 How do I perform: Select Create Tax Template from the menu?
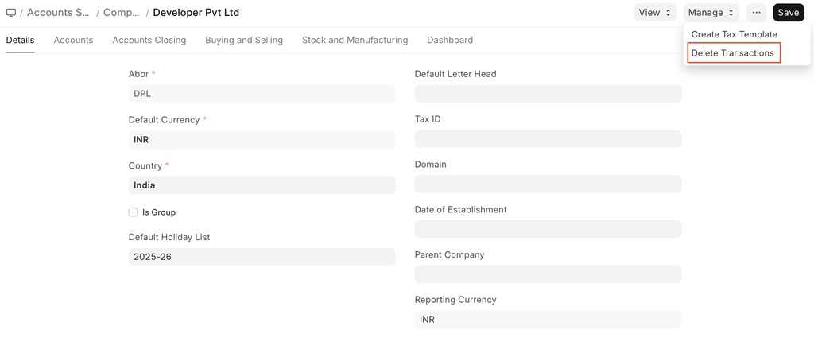tap(734, 35)
